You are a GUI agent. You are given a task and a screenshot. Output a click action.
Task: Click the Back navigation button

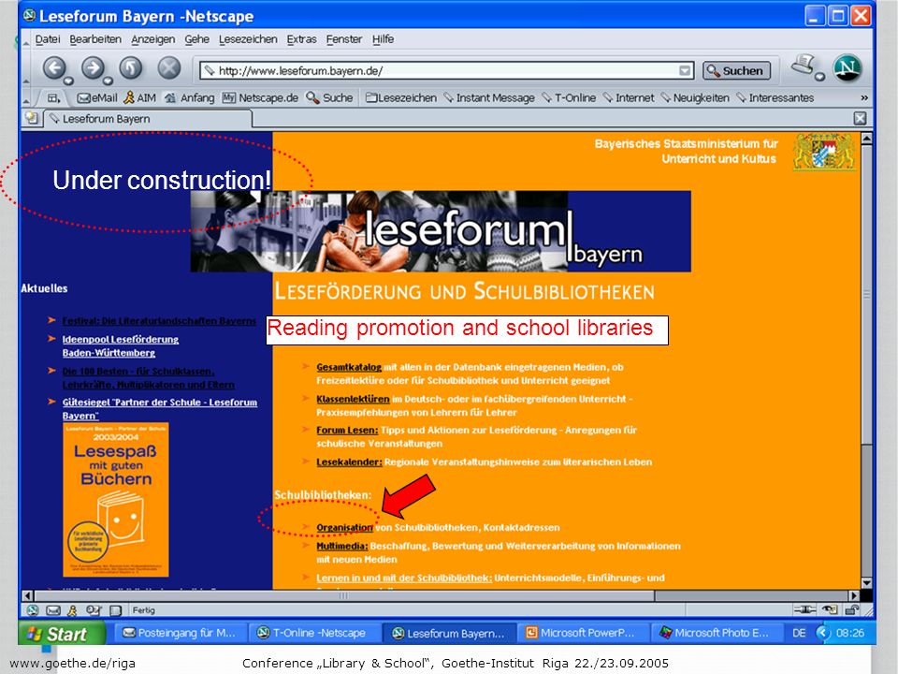coord(54,68)
